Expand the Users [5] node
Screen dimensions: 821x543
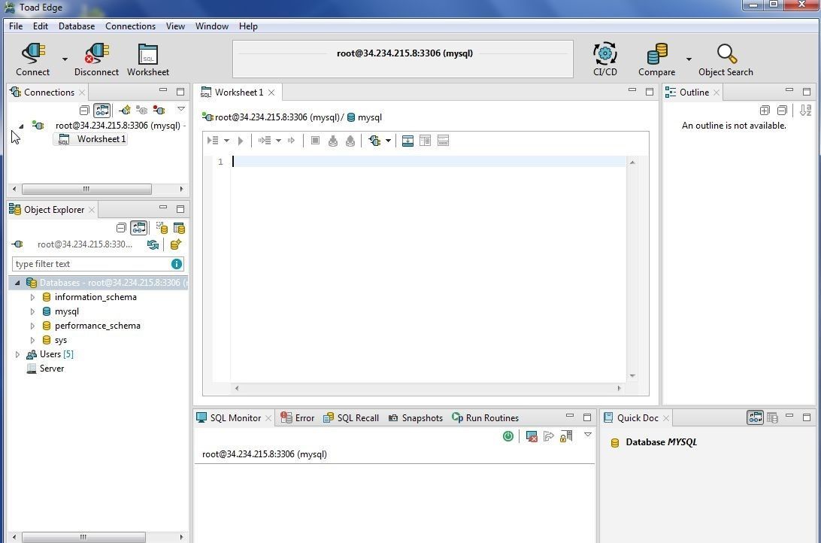17,354
